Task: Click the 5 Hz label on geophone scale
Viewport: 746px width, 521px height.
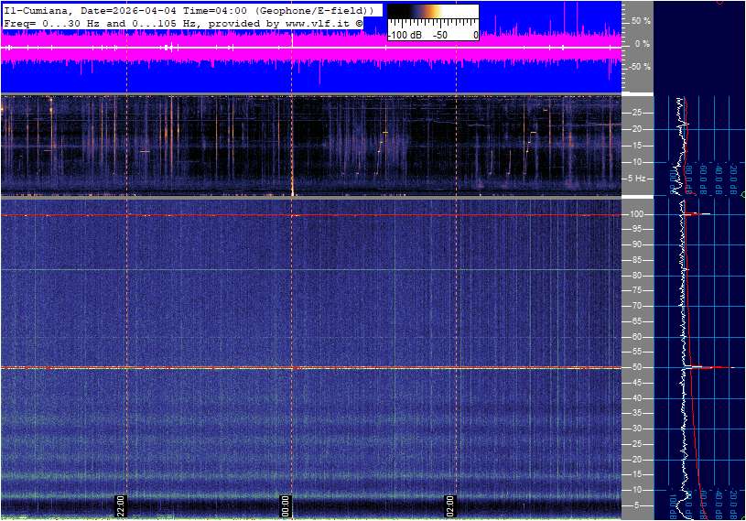Action: pos(636,179)
